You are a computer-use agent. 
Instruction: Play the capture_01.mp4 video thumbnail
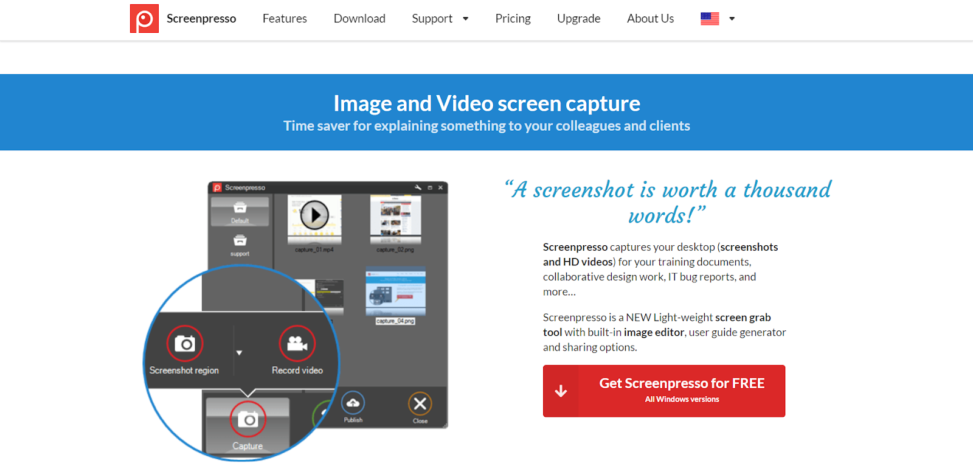click(x=314, y=215)
